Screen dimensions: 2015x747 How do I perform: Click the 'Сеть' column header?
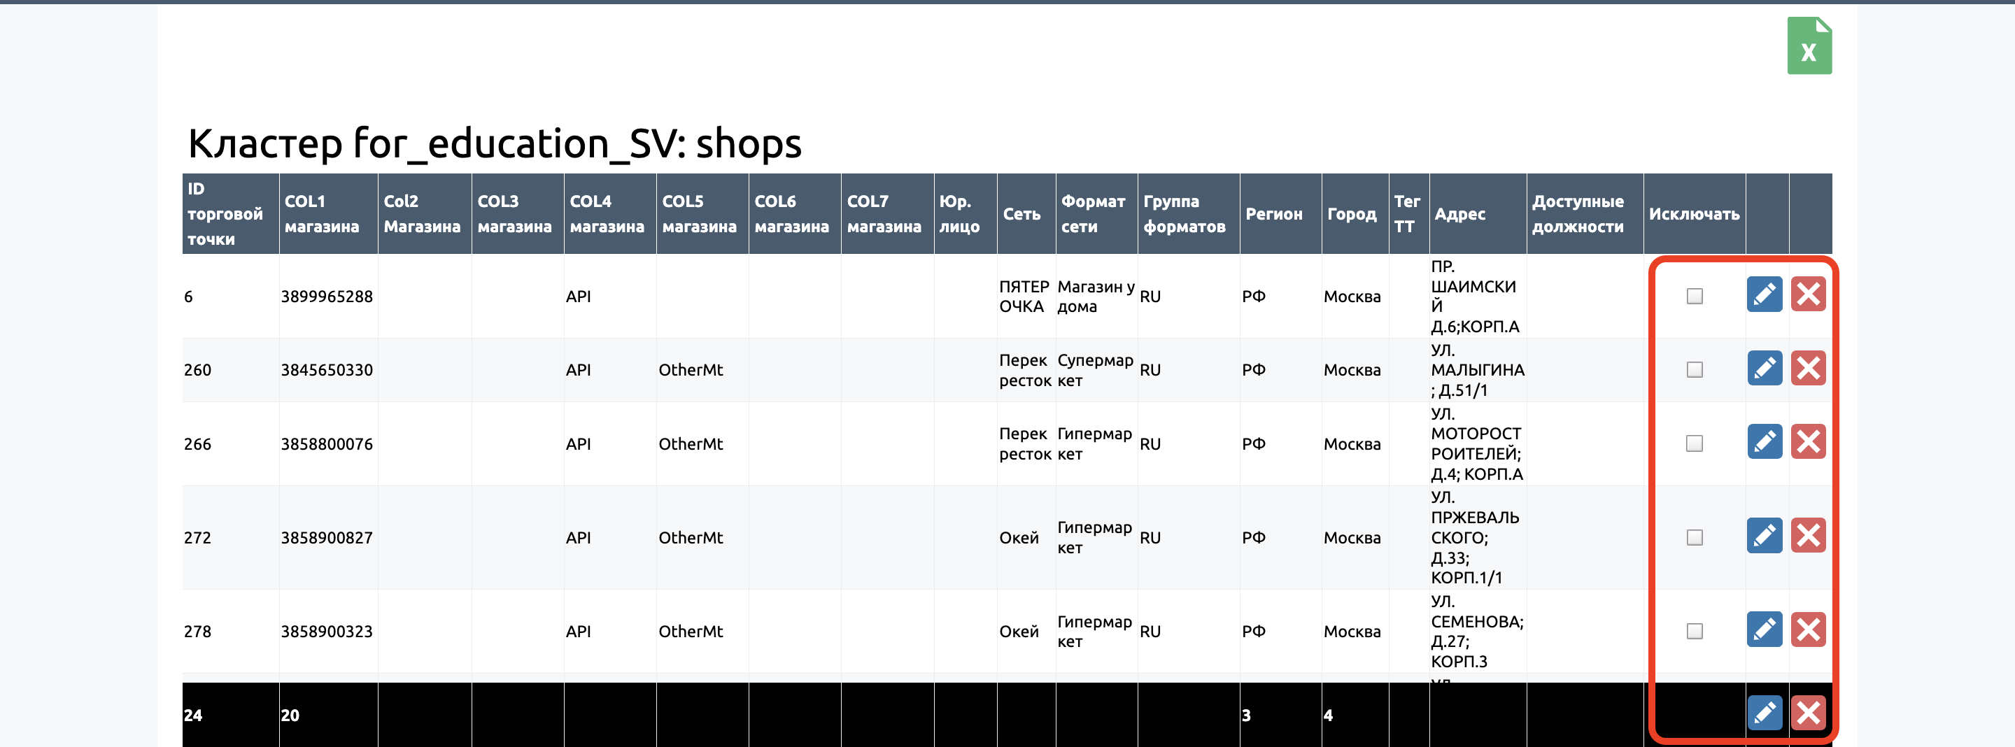pyautogui.click(x=1021, y=214)
